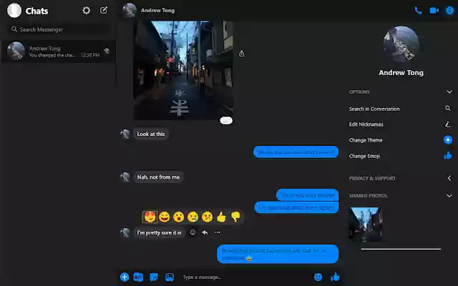
Task: Click the "Look at this" message
Action: point(151,134)
